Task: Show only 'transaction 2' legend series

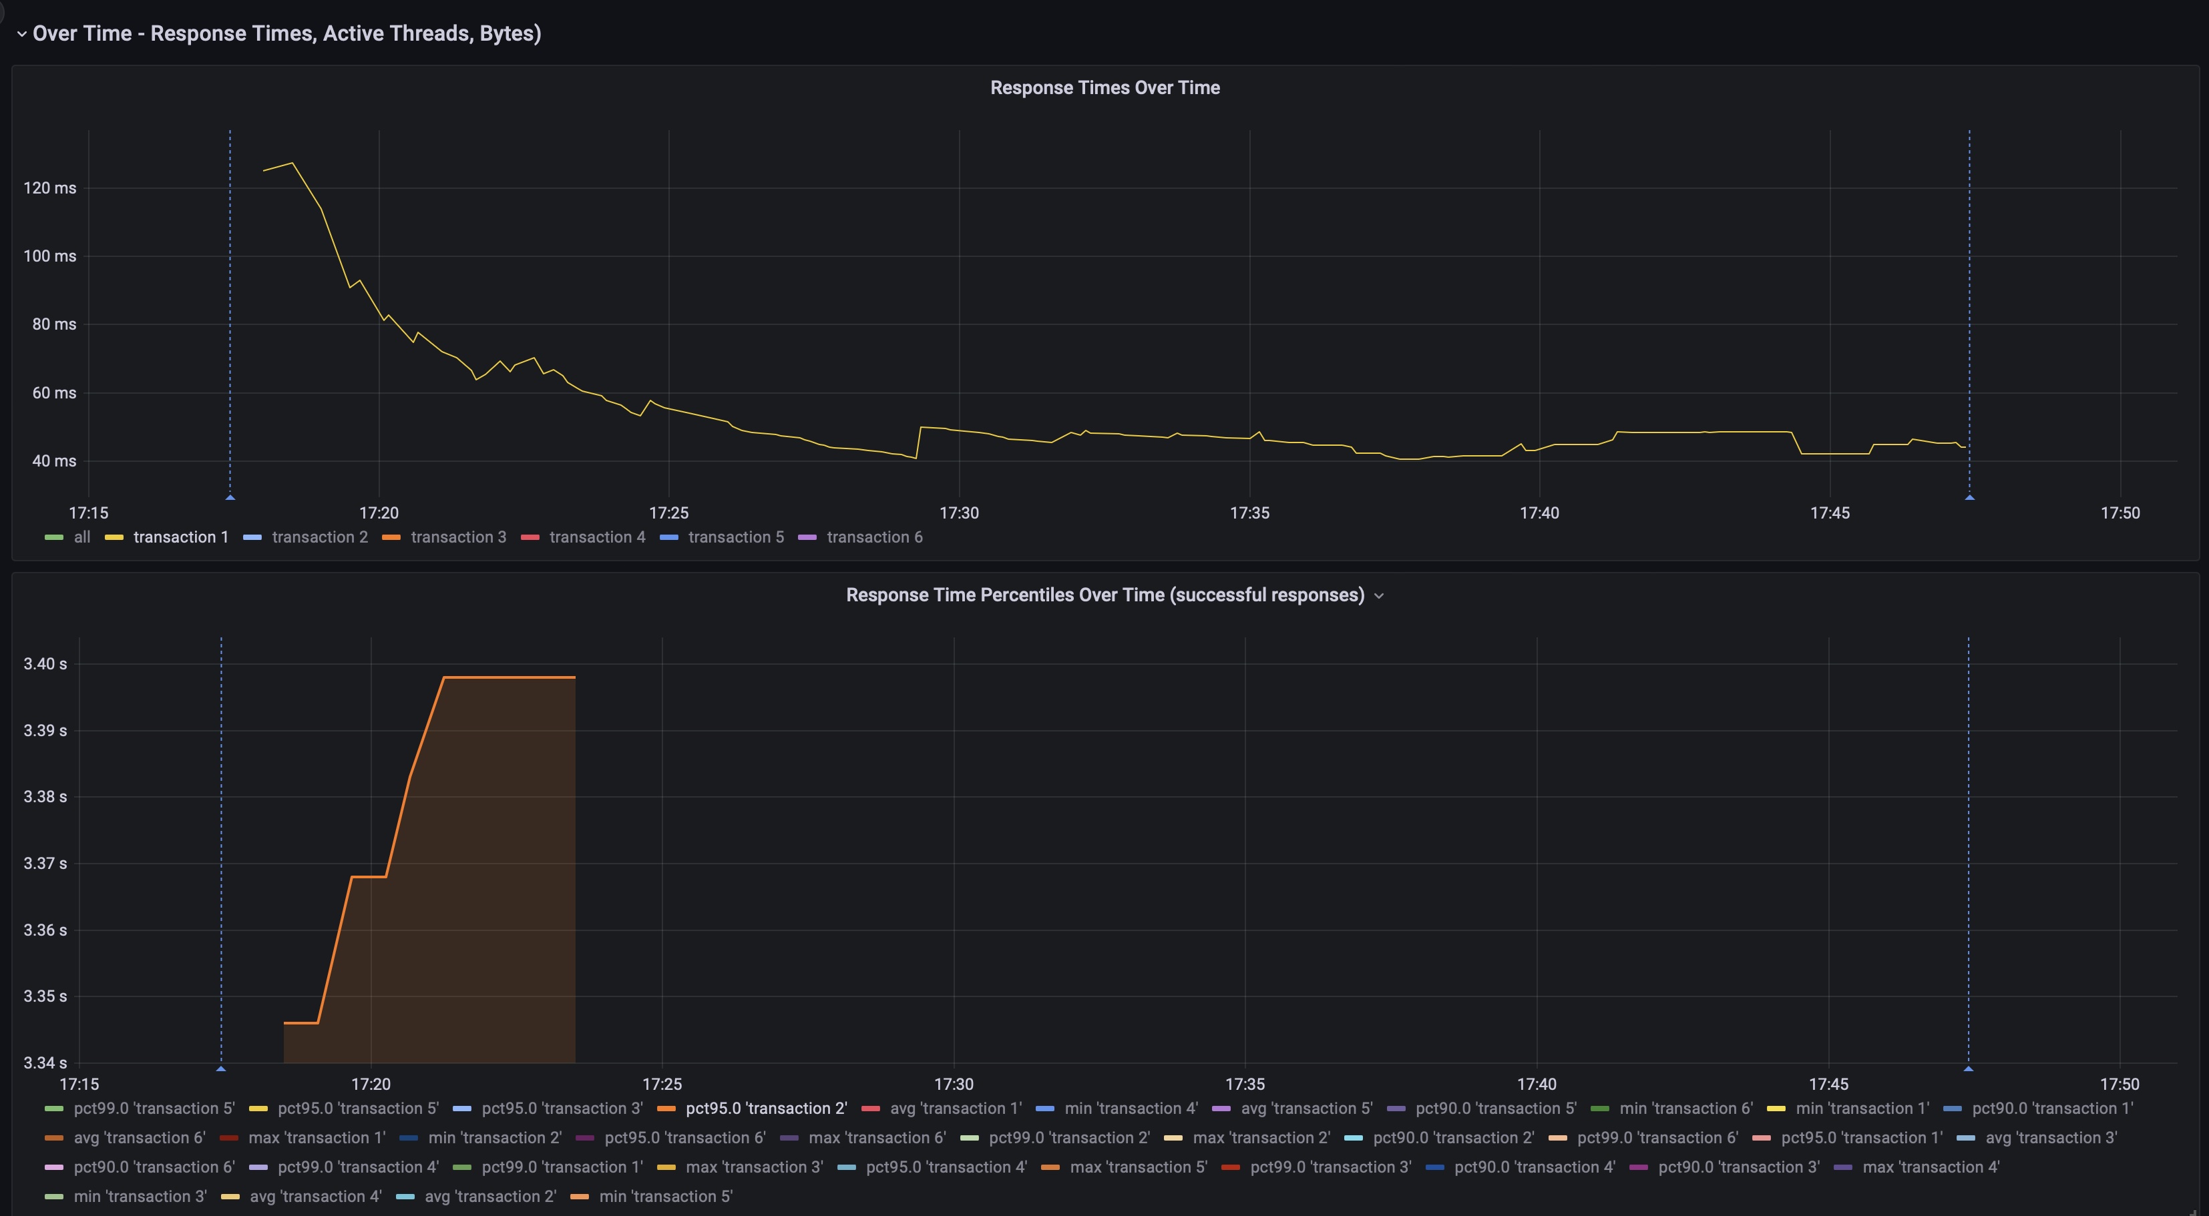Action: (319, 537)
